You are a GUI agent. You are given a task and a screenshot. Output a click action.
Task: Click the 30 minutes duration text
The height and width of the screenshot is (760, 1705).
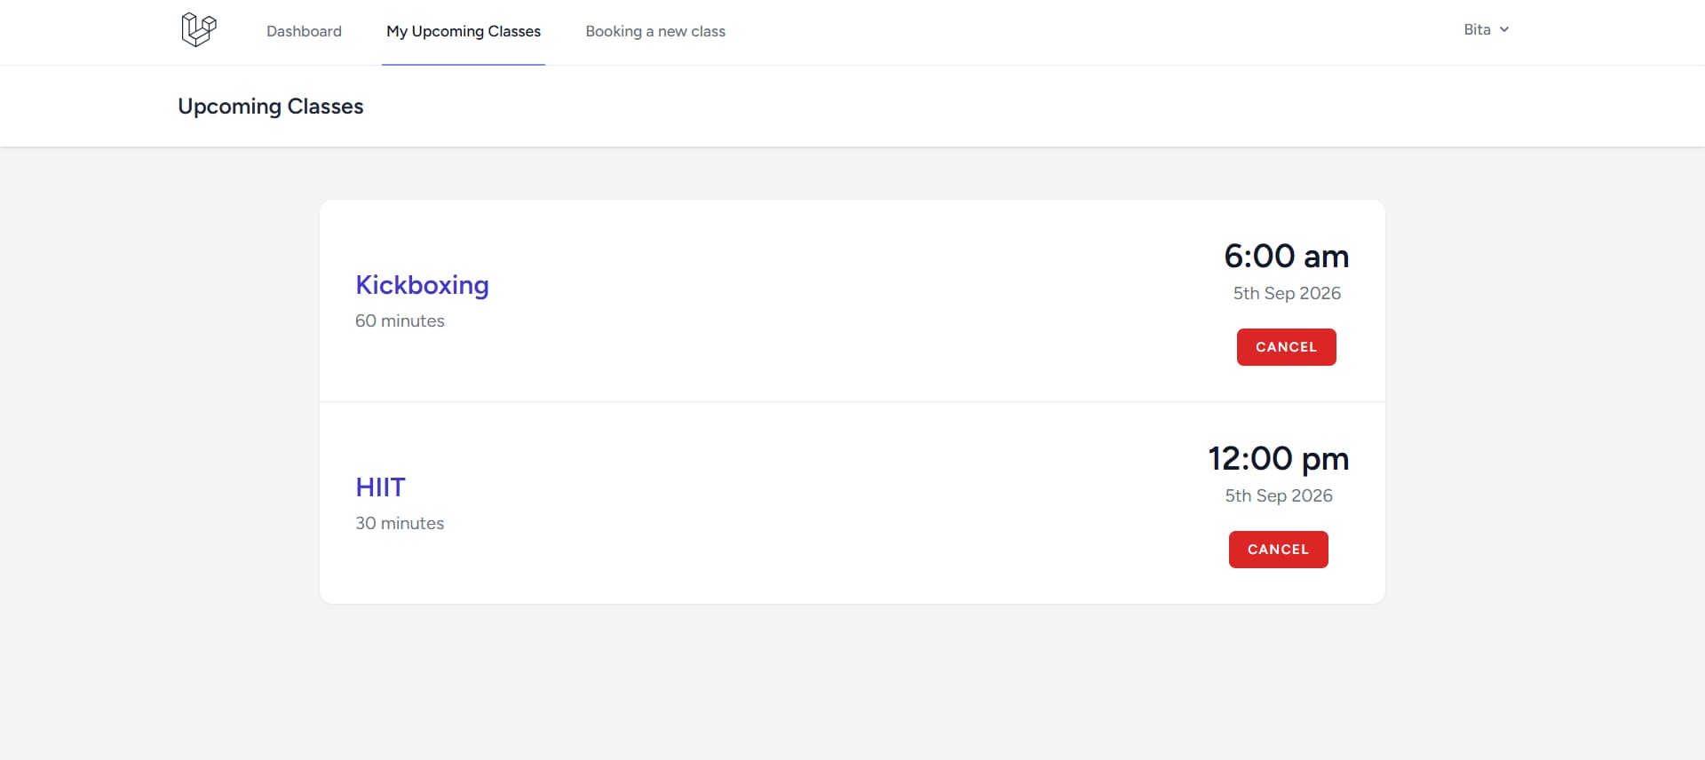pos(400,524)
